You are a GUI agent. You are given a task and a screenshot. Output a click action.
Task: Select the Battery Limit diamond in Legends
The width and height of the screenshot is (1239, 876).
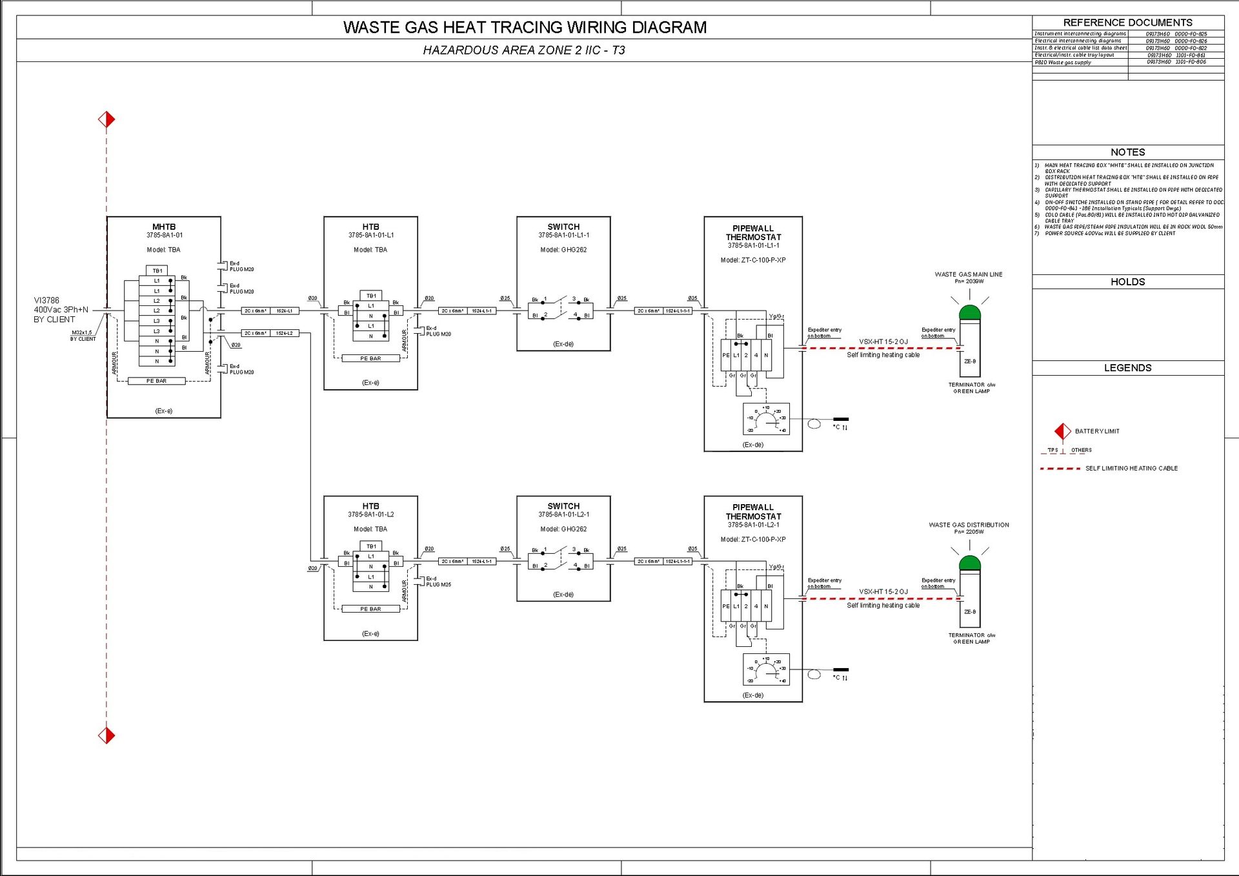click(1062, 431)
